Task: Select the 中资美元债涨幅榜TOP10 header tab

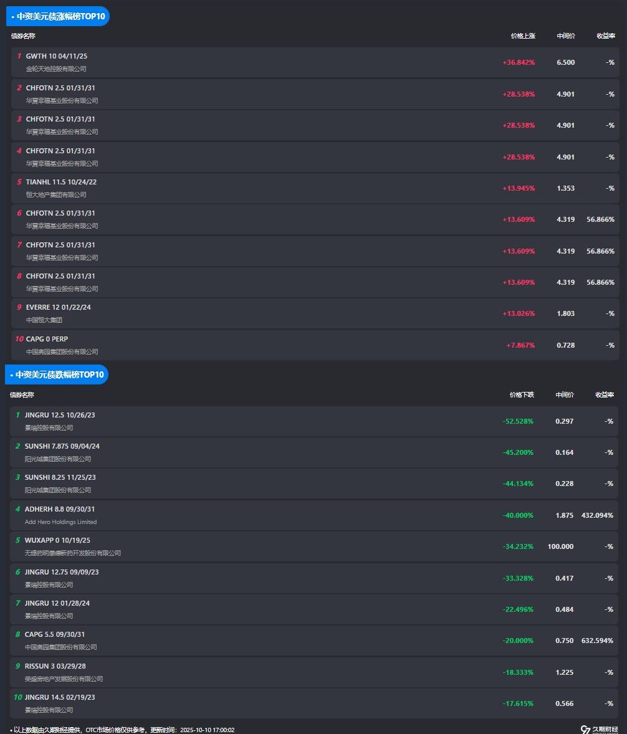Action: [x=57, y=17]
